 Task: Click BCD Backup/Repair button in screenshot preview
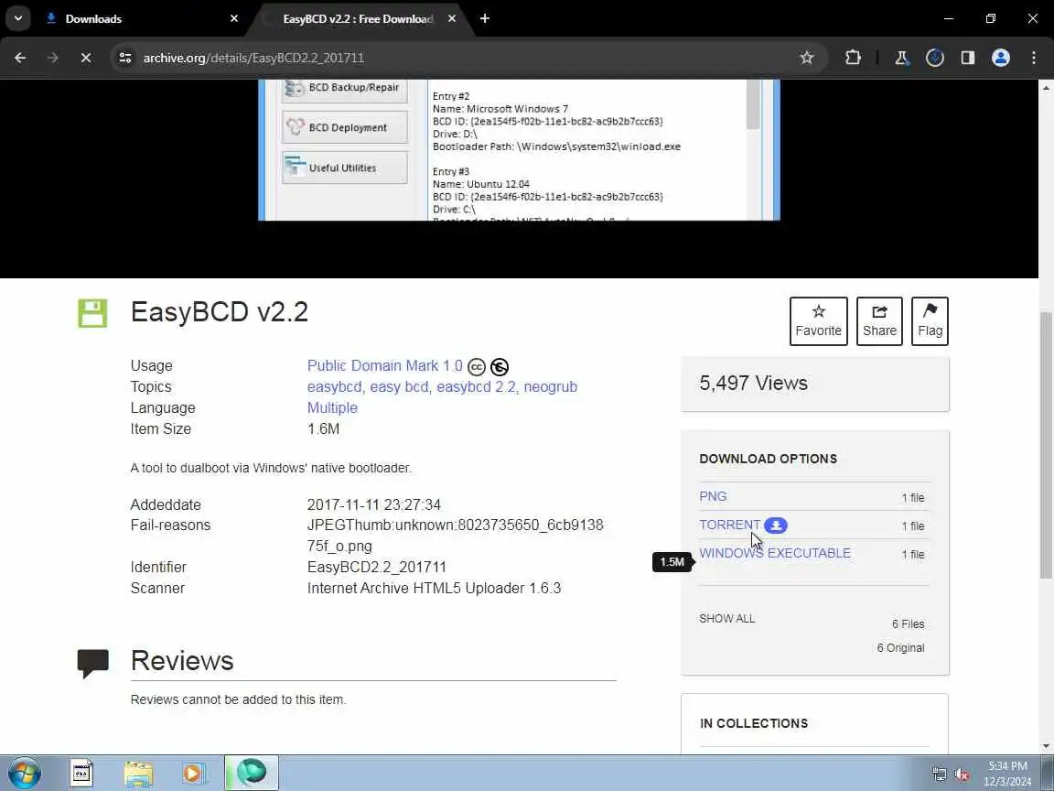click(x=345, y=88)
